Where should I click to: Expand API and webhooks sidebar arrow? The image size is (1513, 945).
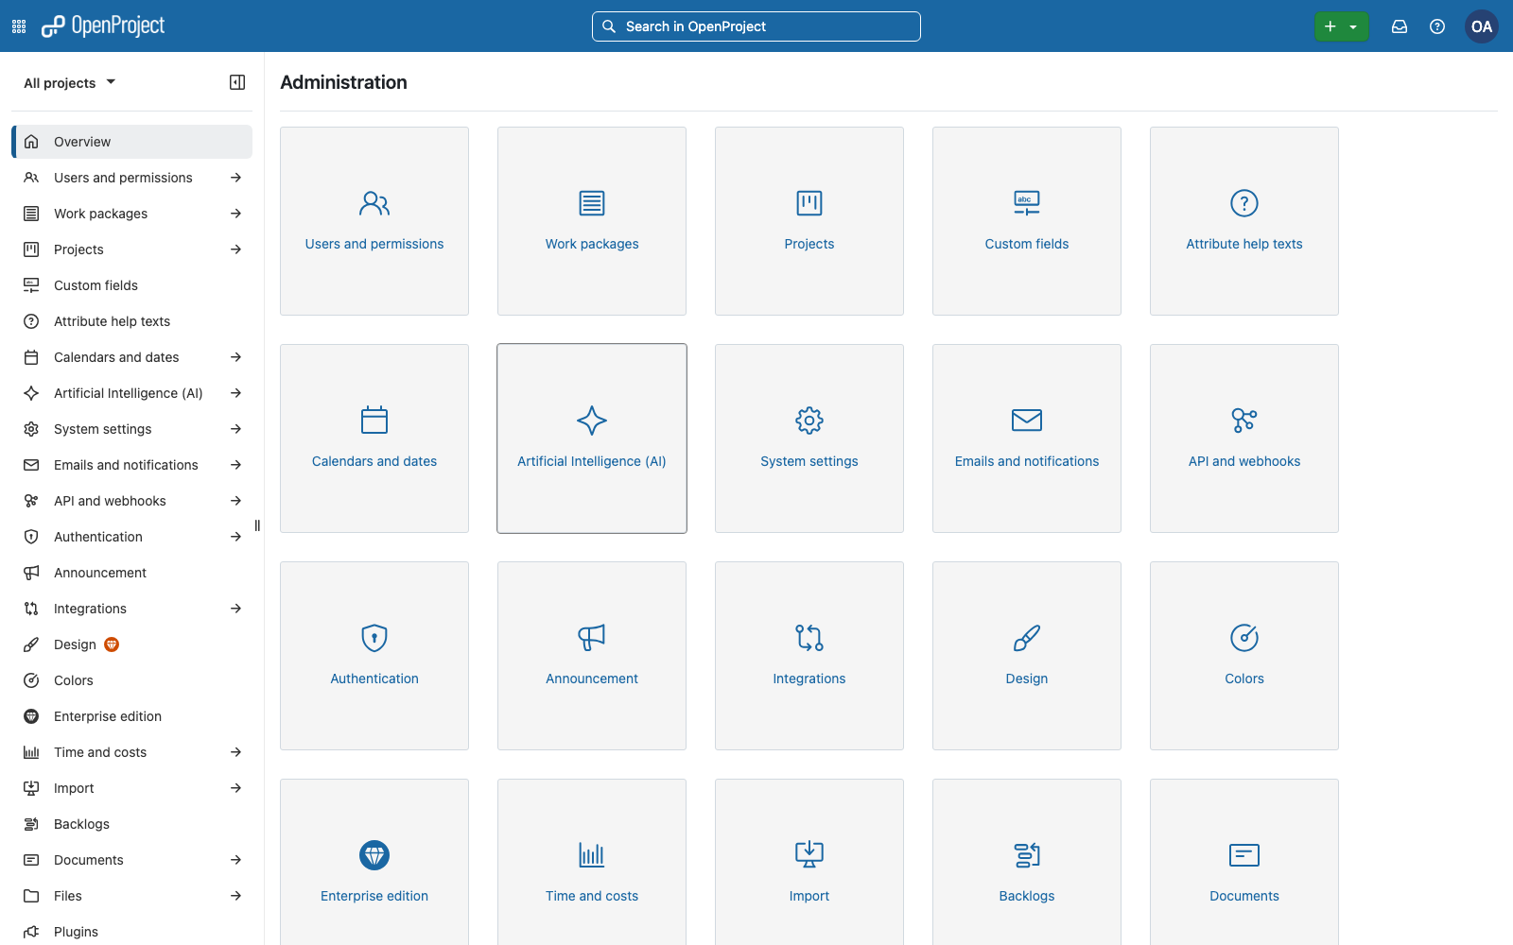[236, 501]
